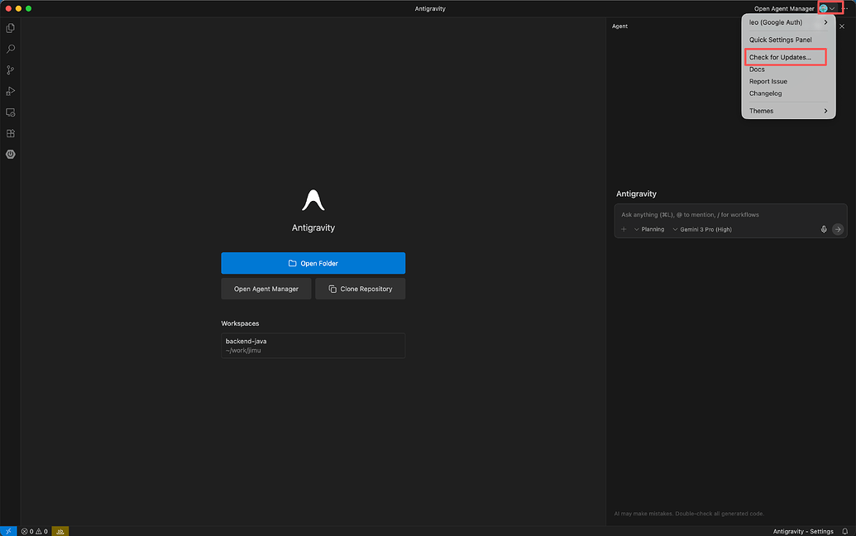Open the Gemini 3 Pro (High) model dropdown
The width and height of the screenshot is (856, 536).
702,229
